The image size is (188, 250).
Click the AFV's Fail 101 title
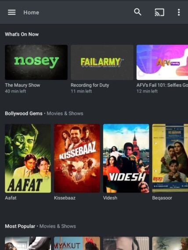tap(162, 85)
